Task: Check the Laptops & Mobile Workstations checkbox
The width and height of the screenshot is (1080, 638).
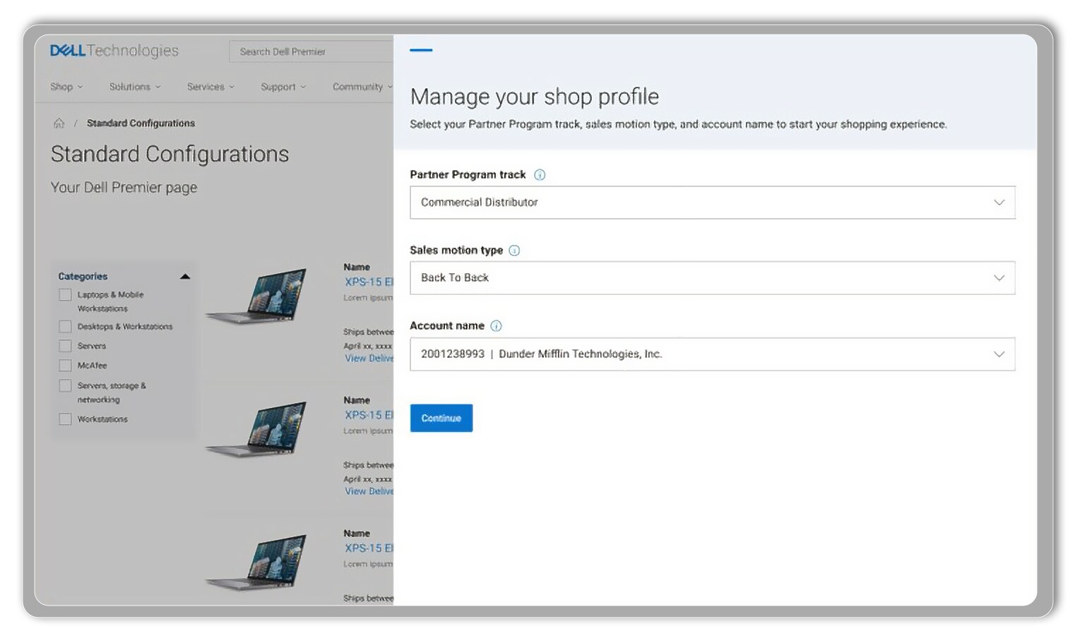Action: (65, 295)
